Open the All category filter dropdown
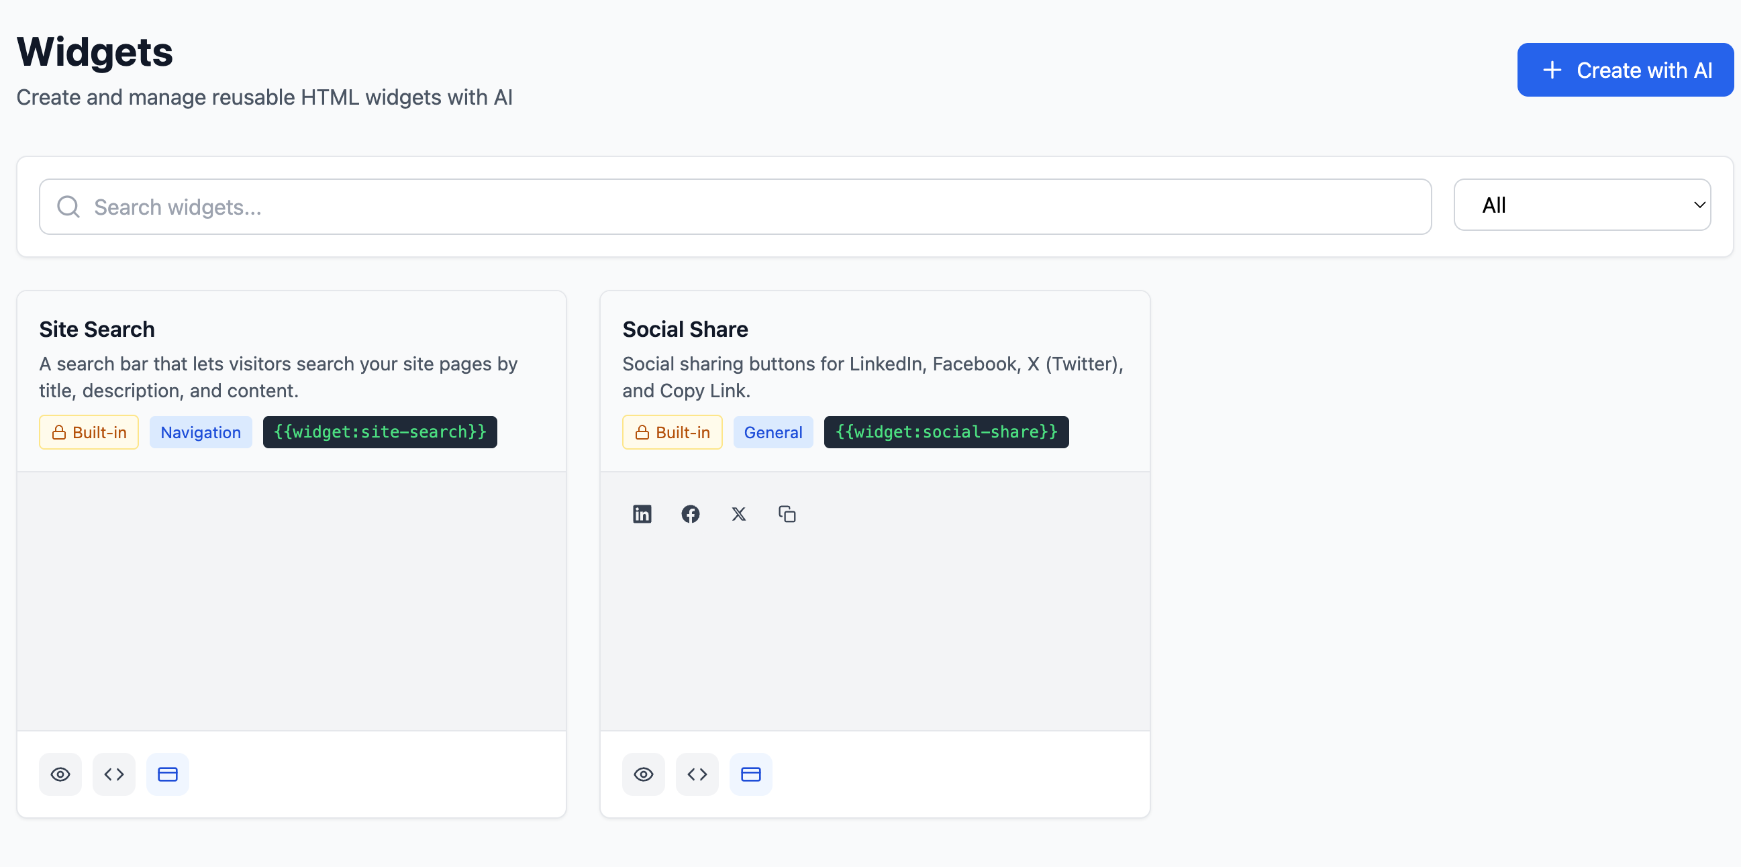The width and height of the screenshot is (1741, 867). (x=1581, y=205)
